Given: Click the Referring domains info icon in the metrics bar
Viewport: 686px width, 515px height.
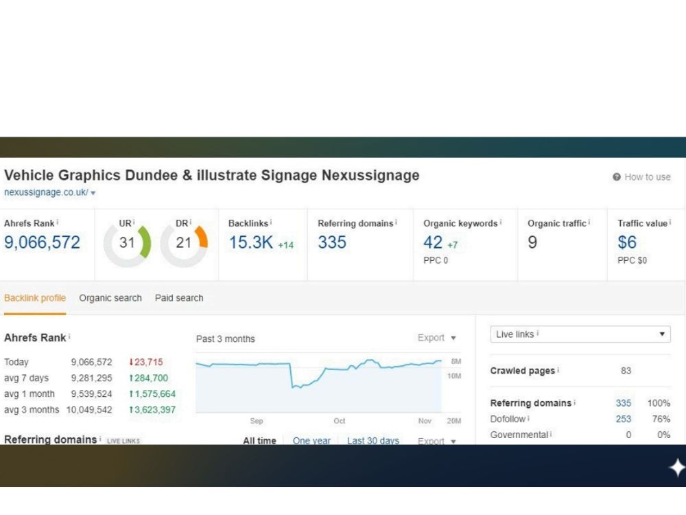Looking at the screenshot, I should pyautogui.click(x=396, y=222).
